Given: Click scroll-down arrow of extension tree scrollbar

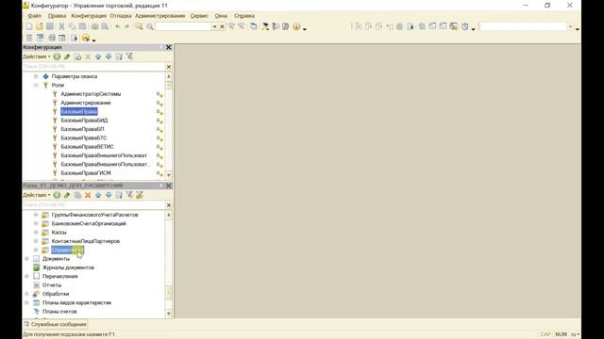Looking at the screenshot, I should 169,314.
